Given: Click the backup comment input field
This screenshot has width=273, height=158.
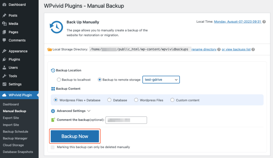Looking at the screenshot, I should tap(126, 120).
